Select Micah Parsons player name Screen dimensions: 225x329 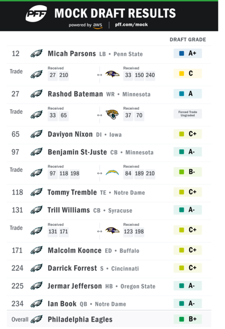point(72,54)
